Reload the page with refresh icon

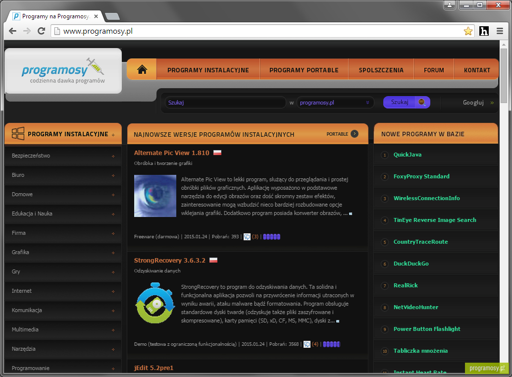[x=42, y=31]
